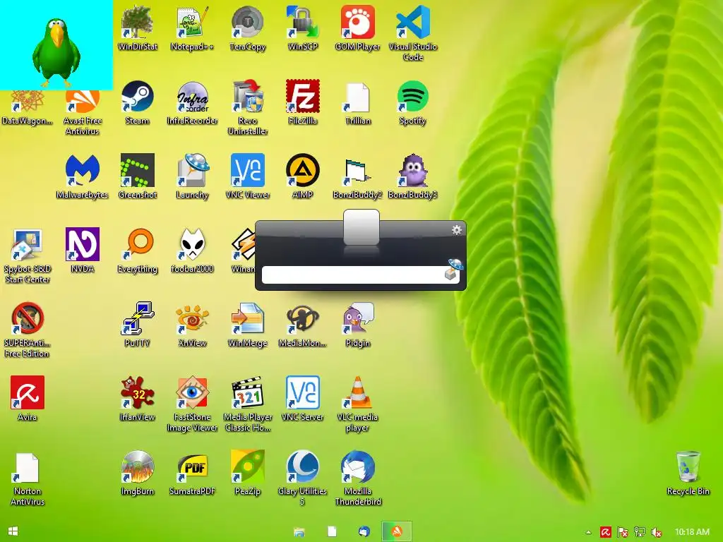Open the Pidgin shortcut
The height and width of the screenshot is (542, 723).
[x=358, y=325]
